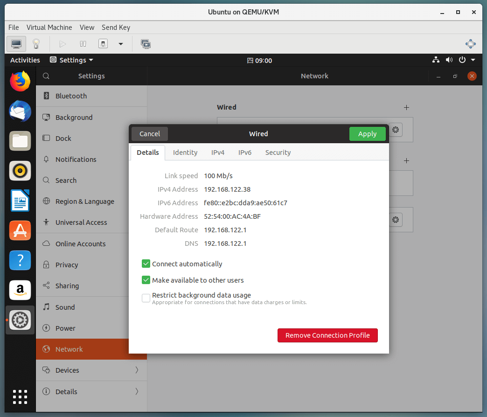Enable Restrict background data usage
Viewport: 487px width, 417px height.
click(146, 298)
